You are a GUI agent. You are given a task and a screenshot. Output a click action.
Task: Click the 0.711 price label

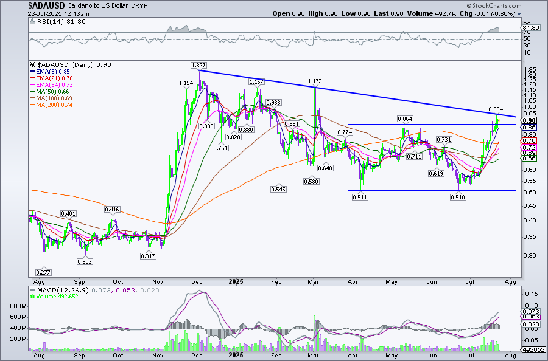414,157
